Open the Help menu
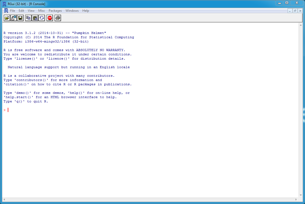Viewport: 305px width, 204px height. tap(86, 11)
